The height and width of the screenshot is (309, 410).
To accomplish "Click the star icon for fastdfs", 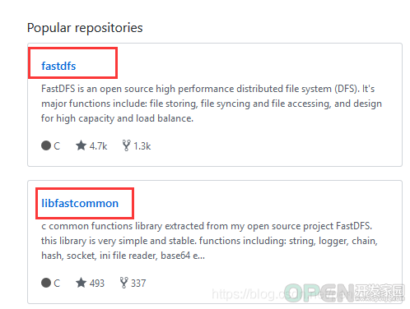I will (x=81, y=145).
